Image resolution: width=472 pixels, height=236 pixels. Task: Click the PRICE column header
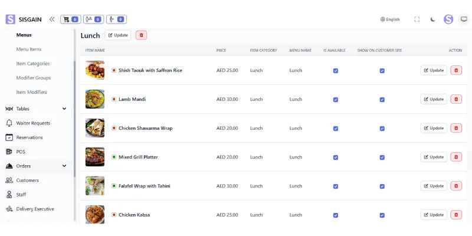pyautogui.click(x=221, y=51)
